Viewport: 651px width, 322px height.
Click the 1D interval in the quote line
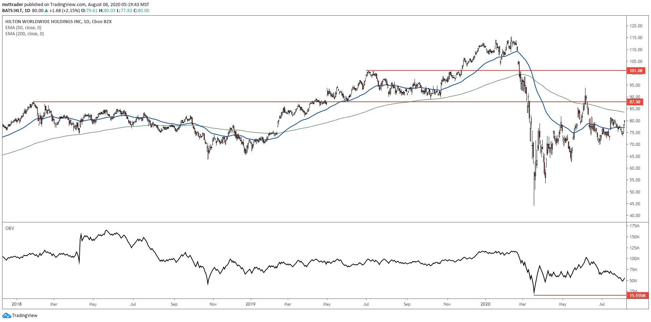pyautogui.click(x=27, y=11)
